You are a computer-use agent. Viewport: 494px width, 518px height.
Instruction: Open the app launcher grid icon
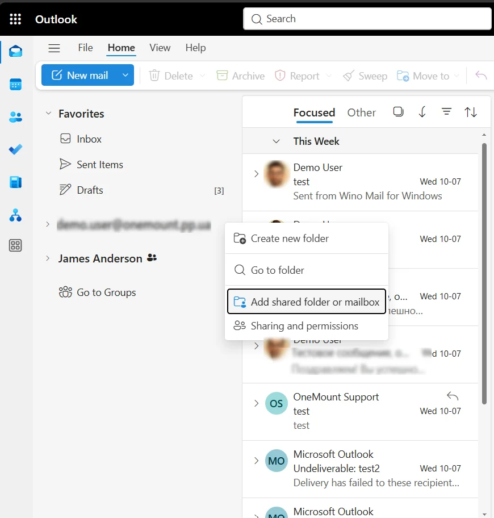[x=15, y=19]
